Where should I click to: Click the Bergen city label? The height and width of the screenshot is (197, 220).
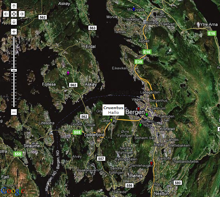[135, 112]
